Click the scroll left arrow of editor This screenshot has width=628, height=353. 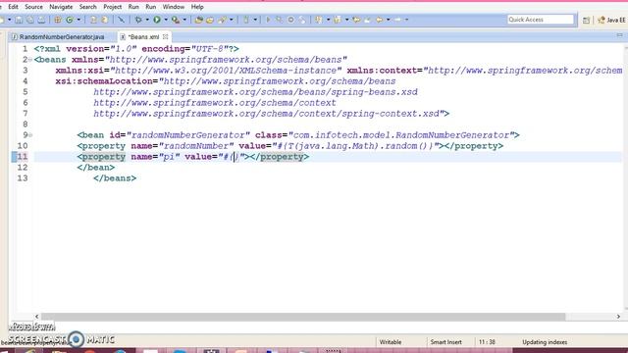(x=36, y=316)
